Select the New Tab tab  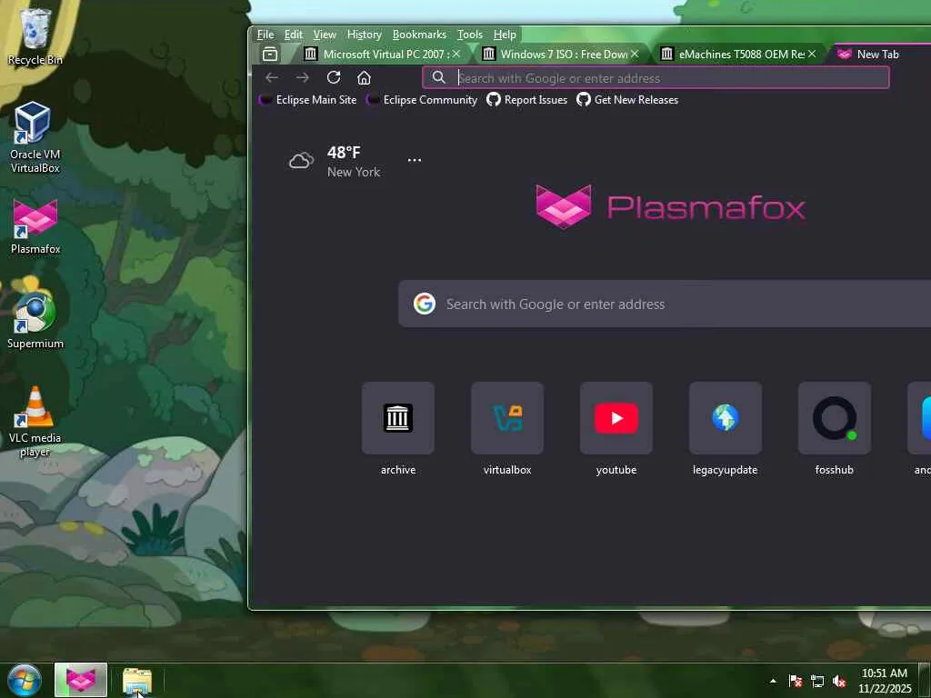coord(877,54)
